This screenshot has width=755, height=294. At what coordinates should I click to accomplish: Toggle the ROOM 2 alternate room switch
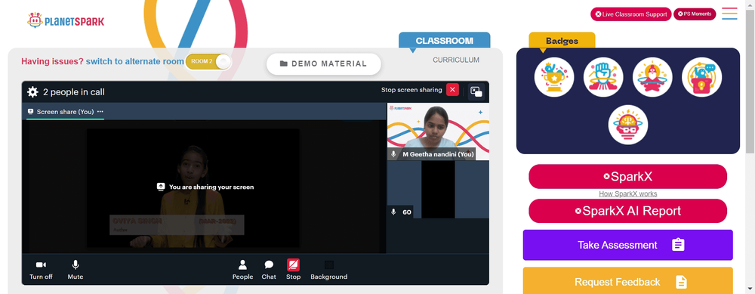tap(208, 62)
